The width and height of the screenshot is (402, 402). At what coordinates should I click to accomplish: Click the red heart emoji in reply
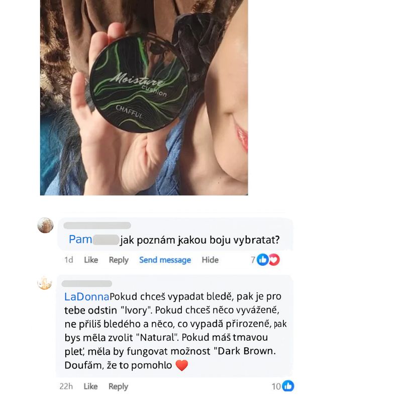pos(182,365)
